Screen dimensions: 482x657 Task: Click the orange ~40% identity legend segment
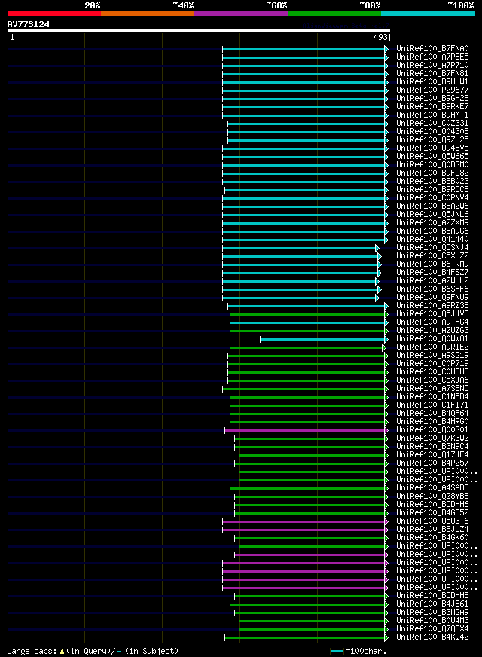148,14
